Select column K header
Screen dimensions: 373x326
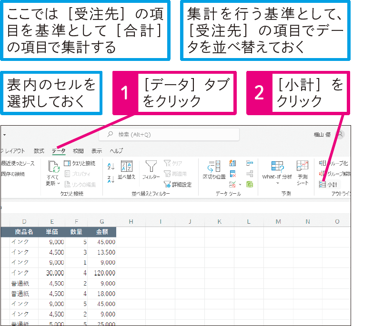tap(219, 222)
